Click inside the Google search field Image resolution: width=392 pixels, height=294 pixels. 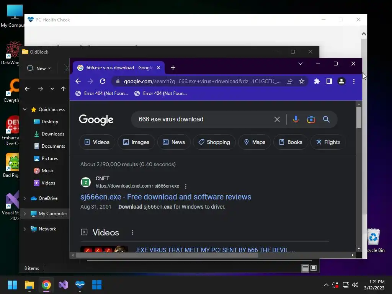click(204, 119)
